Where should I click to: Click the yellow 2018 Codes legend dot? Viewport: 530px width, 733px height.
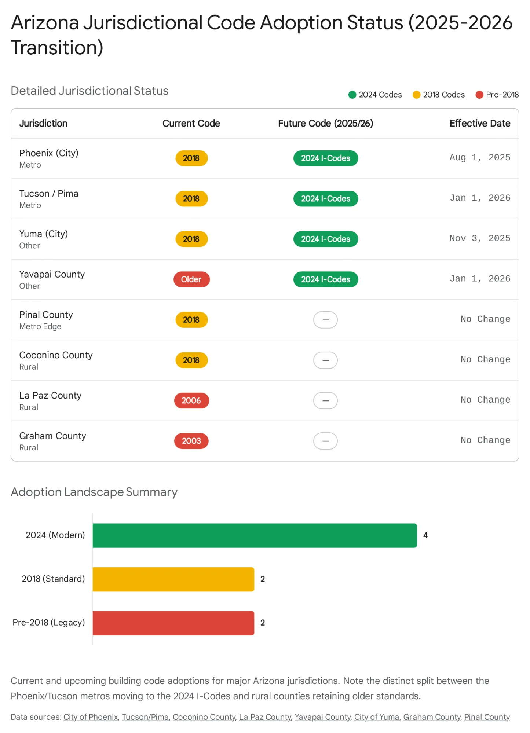coord(416,95)
